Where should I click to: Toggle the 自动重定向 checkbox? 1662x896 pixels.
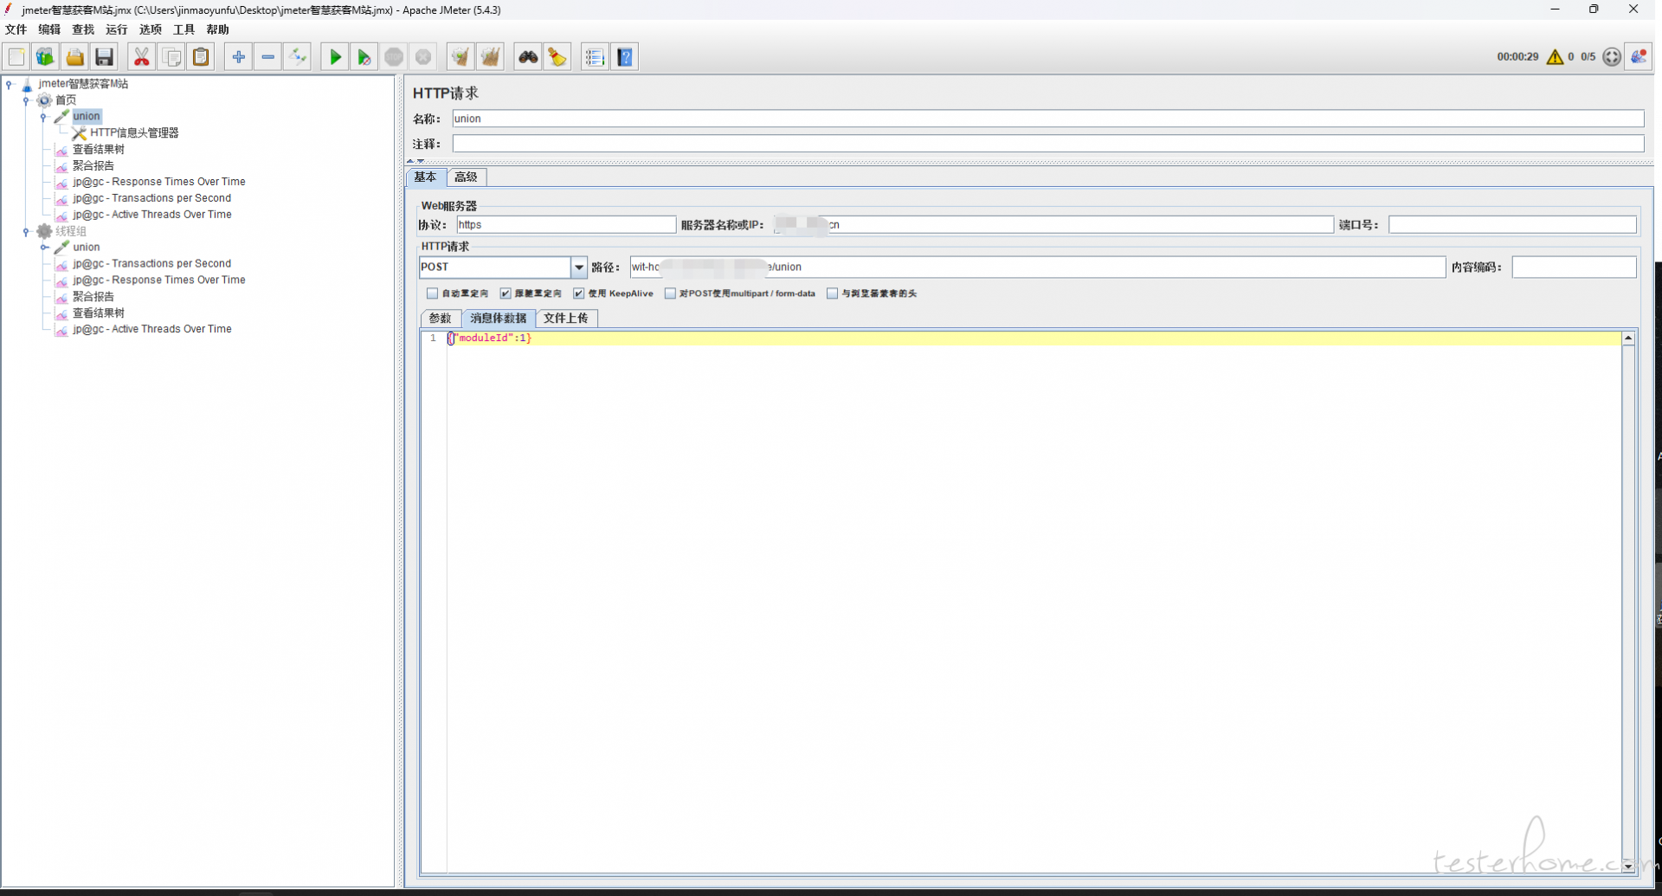432,293
